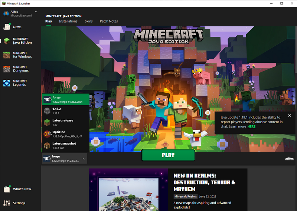Collapse the installation selector chevron
Screen dimensions: 297x211
point(84,159)
